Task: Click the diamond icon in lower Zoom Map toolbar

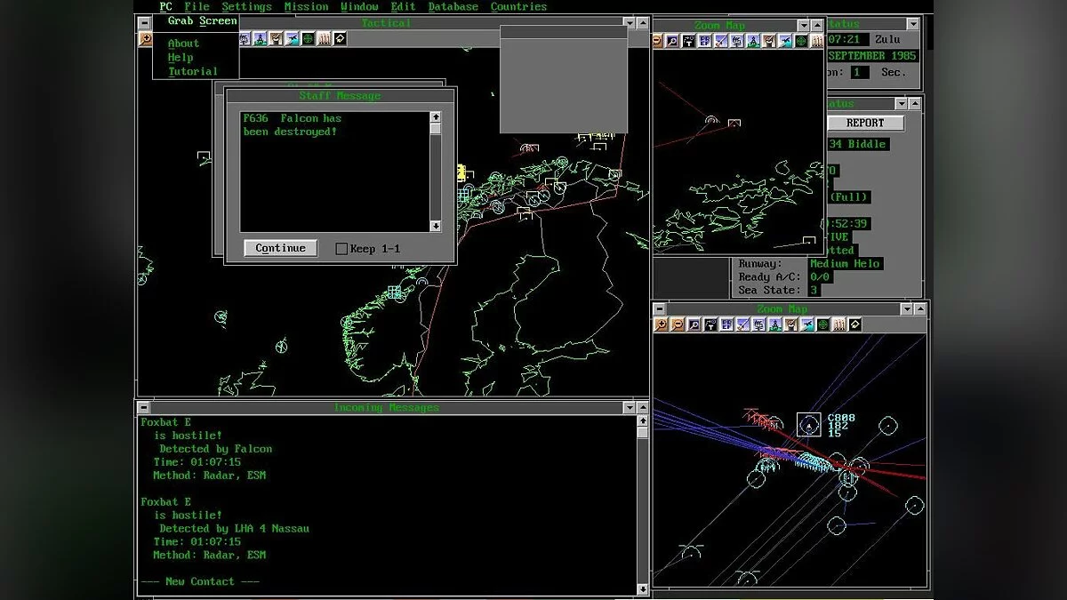Action: [x=855, y=324]
